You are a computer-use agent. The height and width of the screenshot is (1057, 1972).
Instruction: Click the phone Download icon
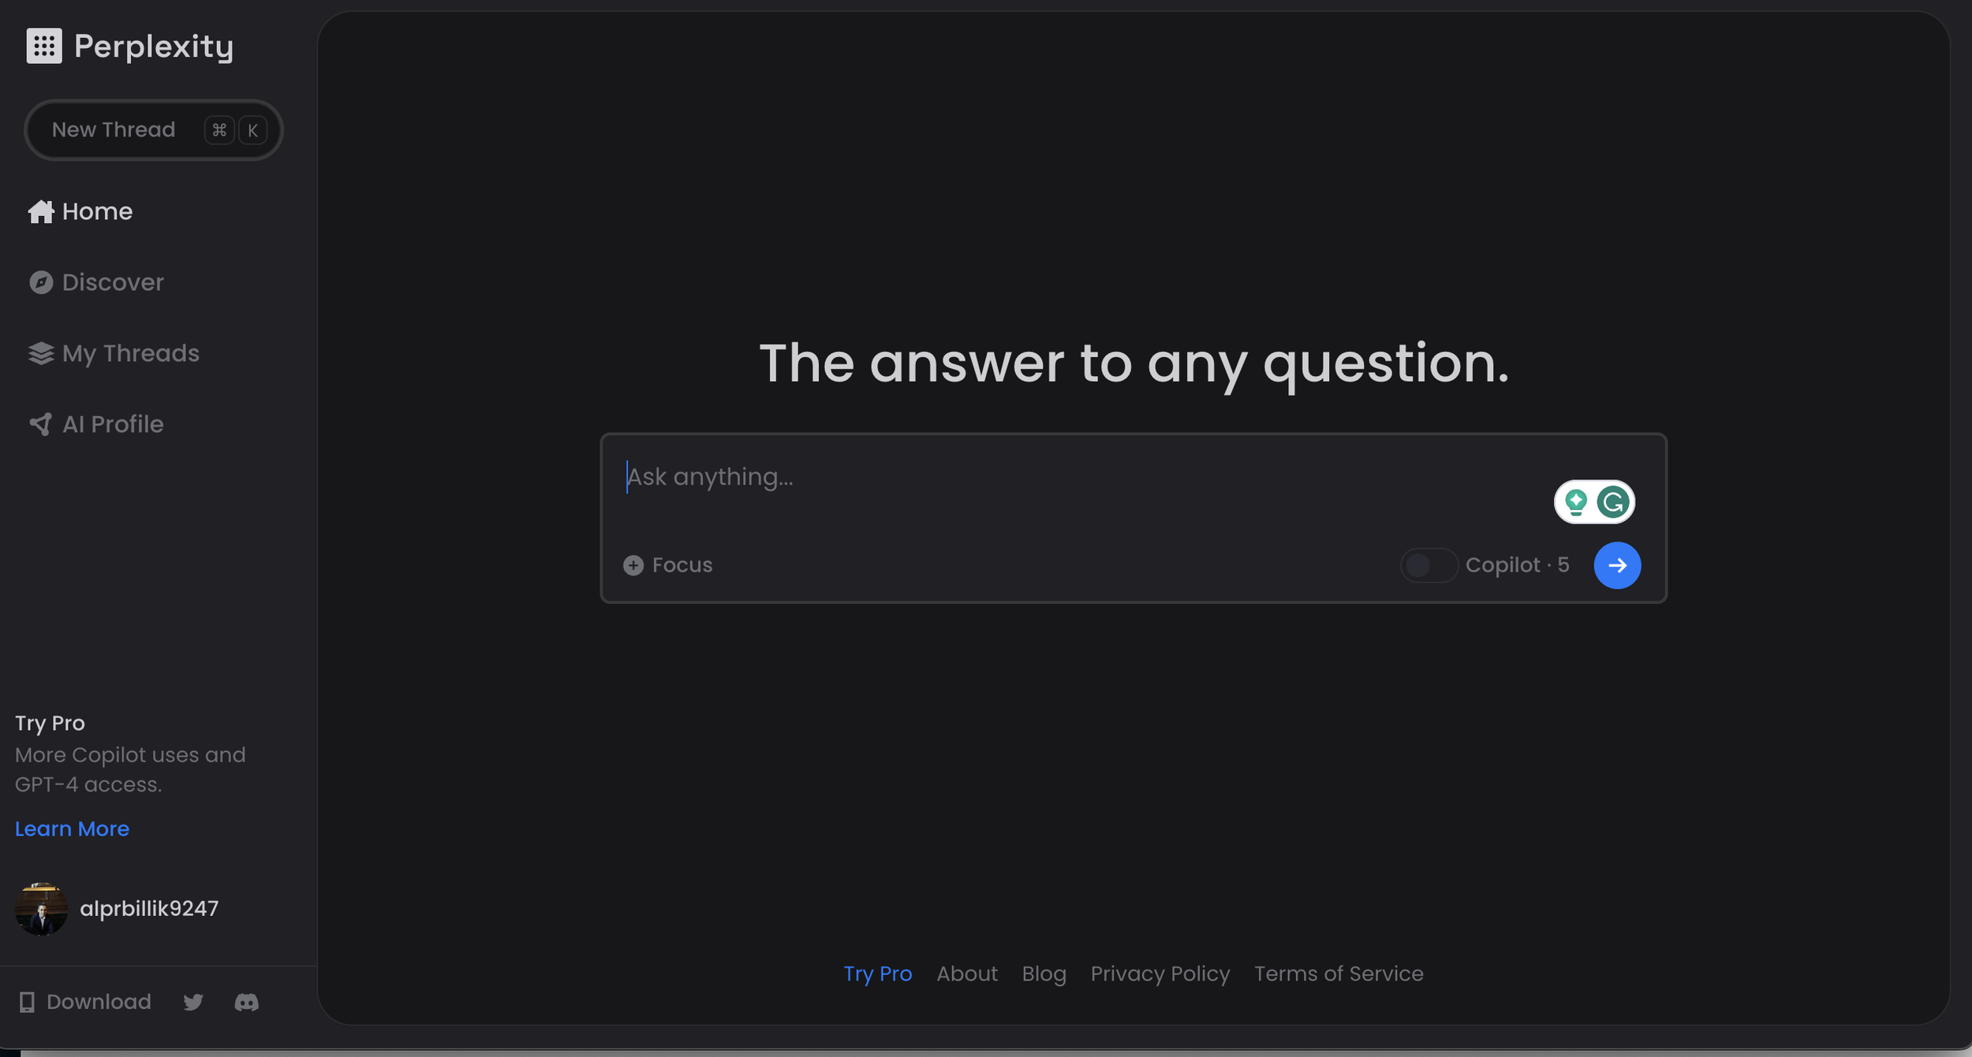[x=27, y=1002]
